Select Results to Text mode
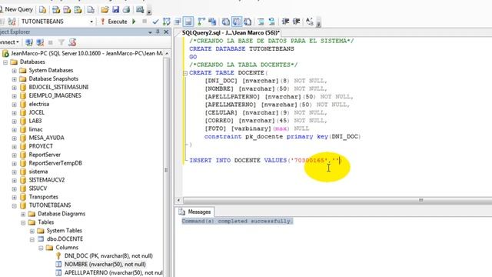Screen dimensions: 492x277 225,22
